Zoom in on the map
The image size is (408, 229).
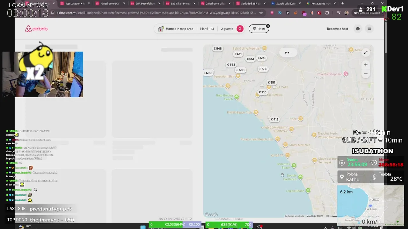(x=366, y=65)
